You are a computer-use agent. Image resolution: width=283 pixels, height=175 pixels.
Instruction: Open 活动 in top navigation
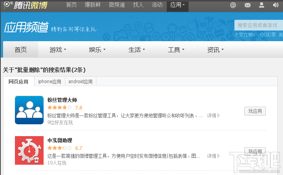click(157, 5)
